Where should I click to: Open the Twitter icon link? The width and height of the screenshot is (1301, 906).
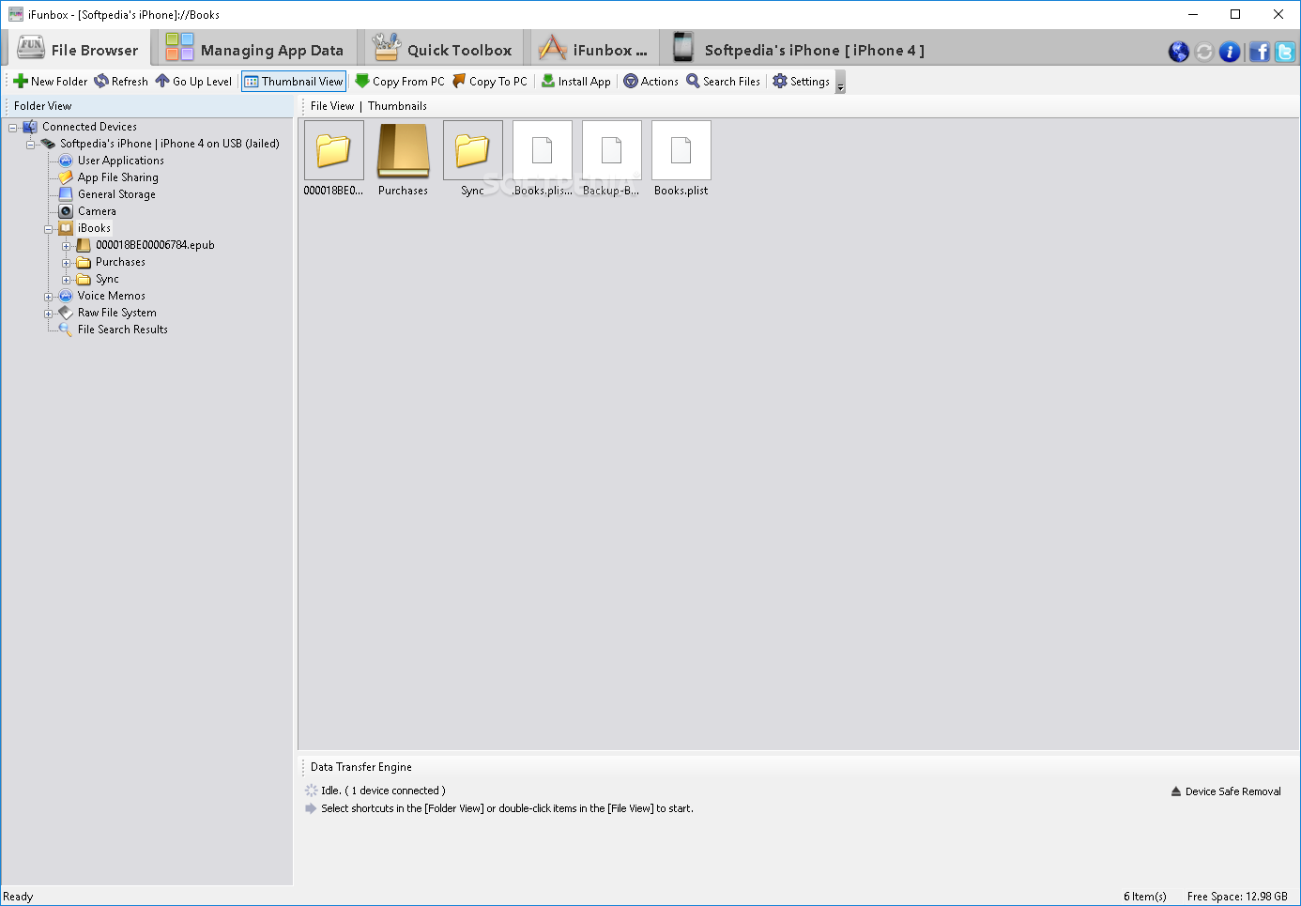coord(1285,52)
